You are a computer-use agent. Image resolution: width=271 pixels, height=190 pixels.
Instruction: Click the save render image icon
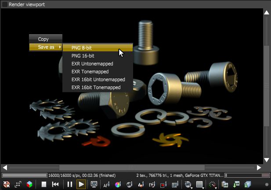[236, 184]
